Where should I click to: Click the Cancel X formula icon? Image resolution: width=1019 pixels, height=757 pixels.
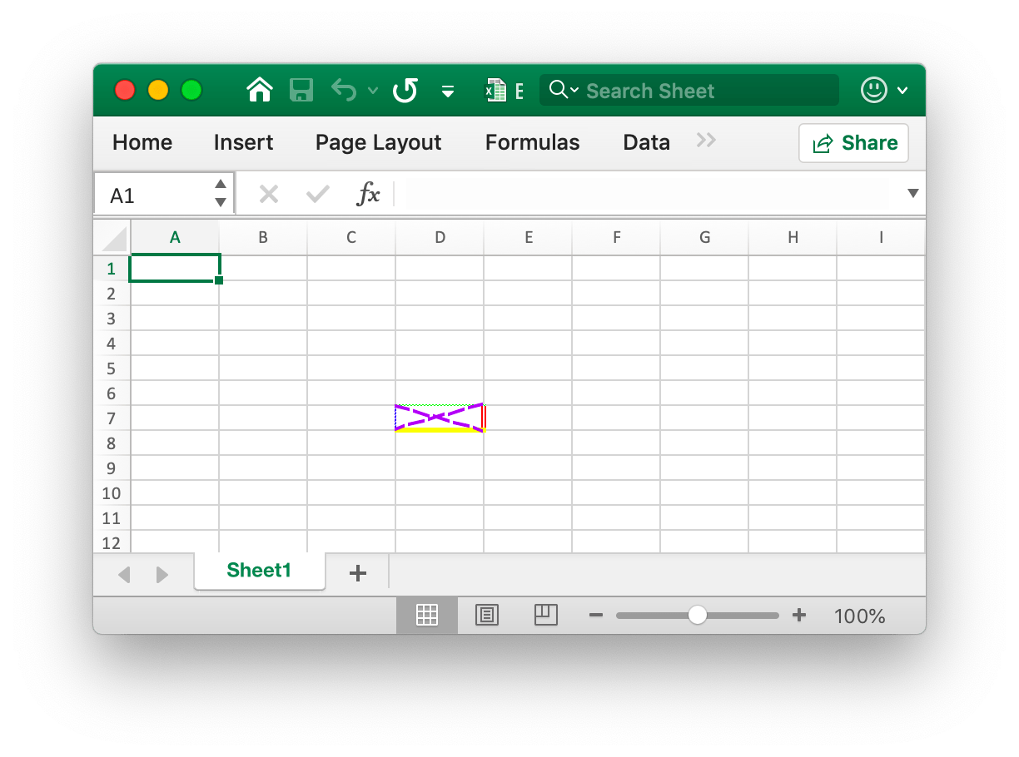point(268,195)
